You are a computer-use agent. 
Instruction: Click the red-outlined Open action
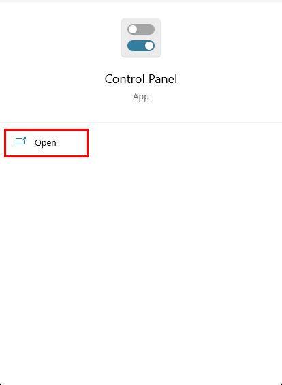[46, 143]
